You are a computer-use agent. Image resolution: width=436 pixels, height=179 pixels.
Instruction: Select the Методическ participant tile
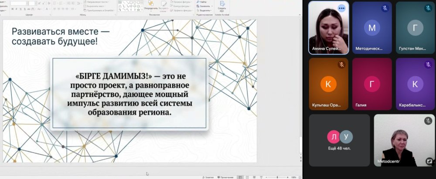pos(372,28)
